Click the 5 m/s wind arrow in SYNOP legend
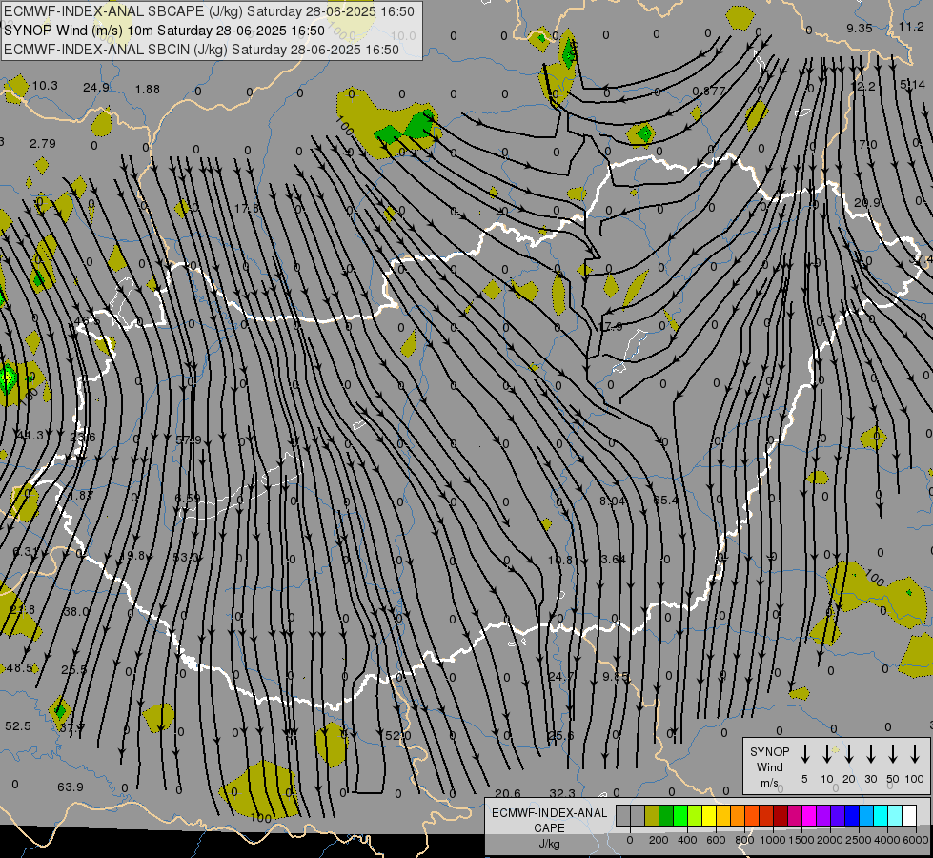Image resolution: width=933 pixels, height=858 pixels. click(x=804, y=753)
